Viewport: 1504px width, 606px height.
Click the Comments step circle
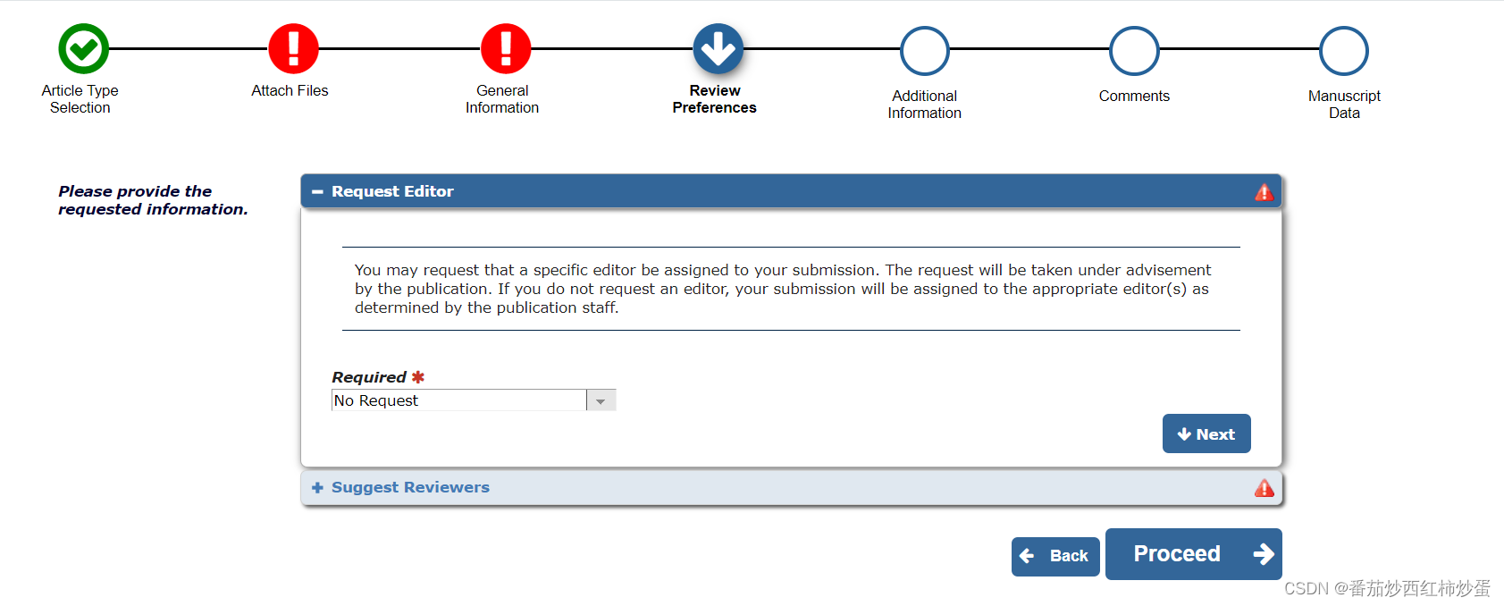pos(1134,51)
